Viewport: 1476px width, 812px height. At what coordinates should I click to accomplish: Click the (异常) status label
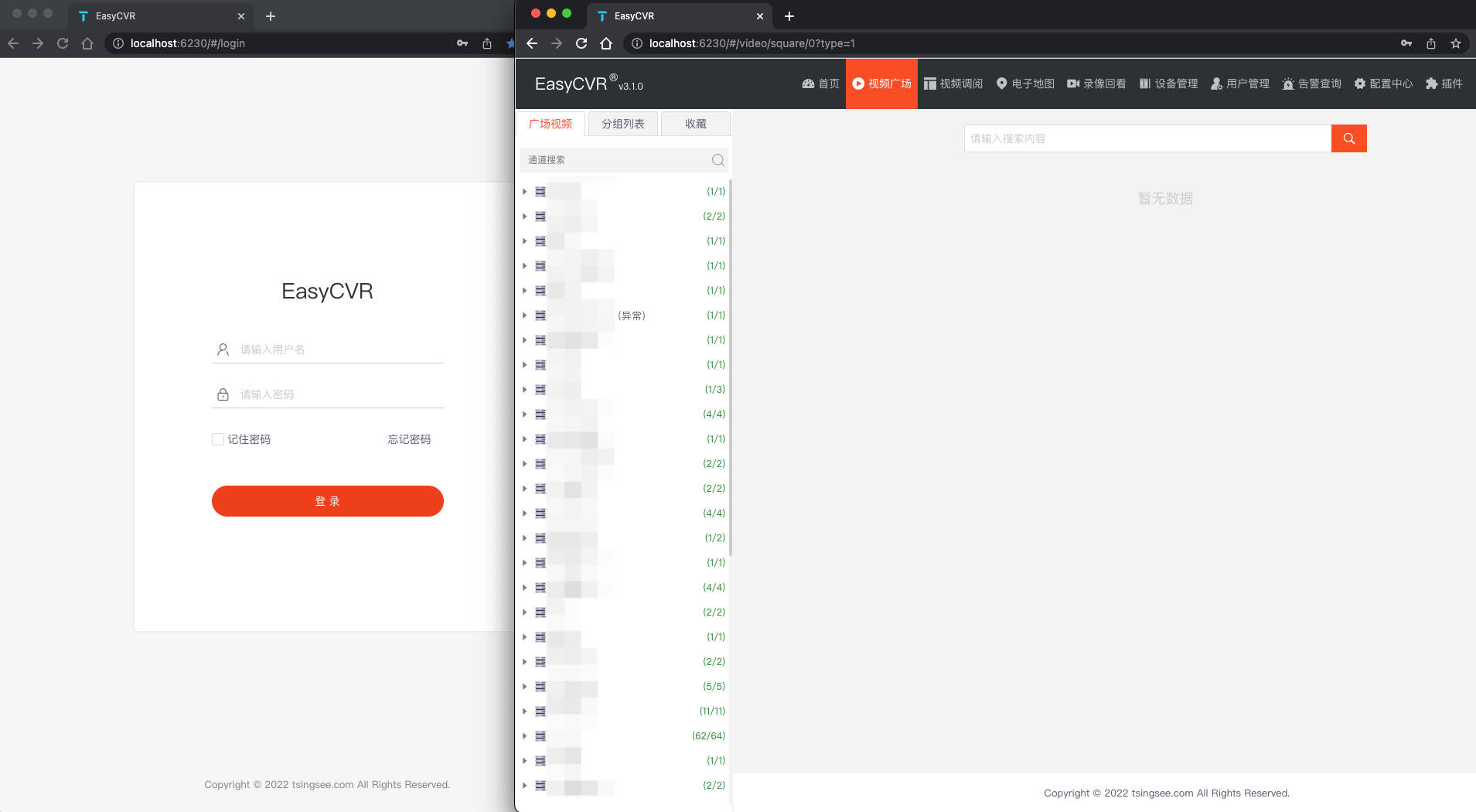[x=632, y=316]
